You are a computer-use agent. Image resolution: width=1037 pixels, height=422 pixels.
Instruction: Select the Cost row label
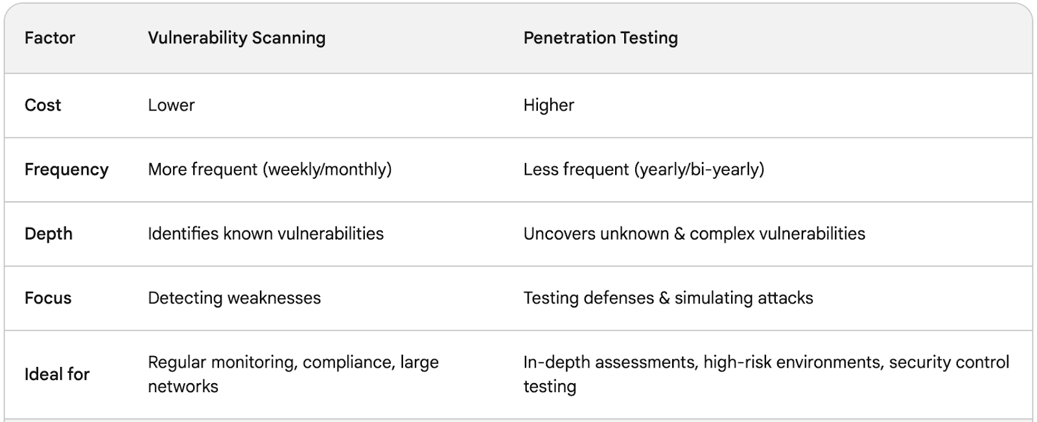pyautogui.click(x=43, y=105)
